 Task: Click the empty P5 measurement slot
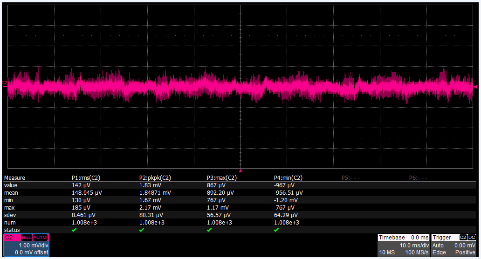(350, 178)
